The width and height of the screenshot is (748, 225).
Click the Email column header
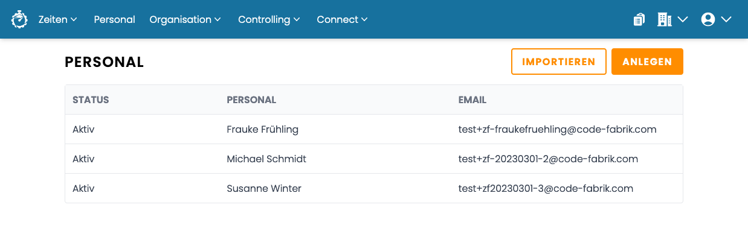click(x=472, y=100)
